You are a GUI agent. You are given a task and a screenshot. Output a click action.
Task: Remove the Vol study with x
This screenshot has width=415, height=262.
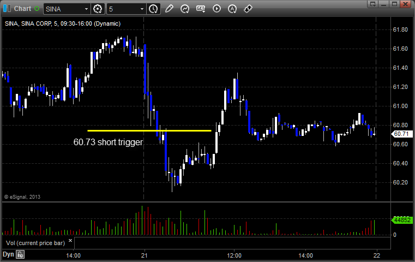(70, 241)
